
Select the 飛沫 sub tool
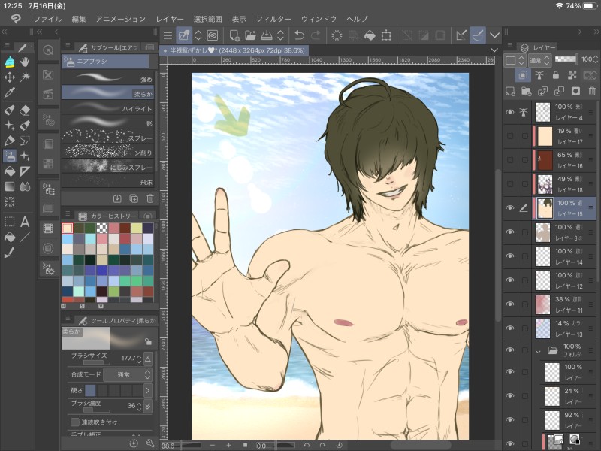pos(107,181)
